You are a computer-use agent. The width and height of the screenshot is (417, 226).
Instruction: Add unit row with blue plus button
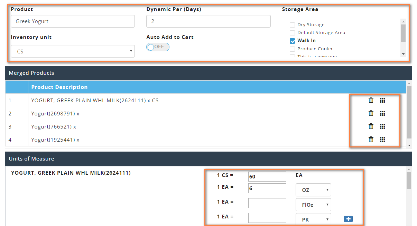point(348,219)
